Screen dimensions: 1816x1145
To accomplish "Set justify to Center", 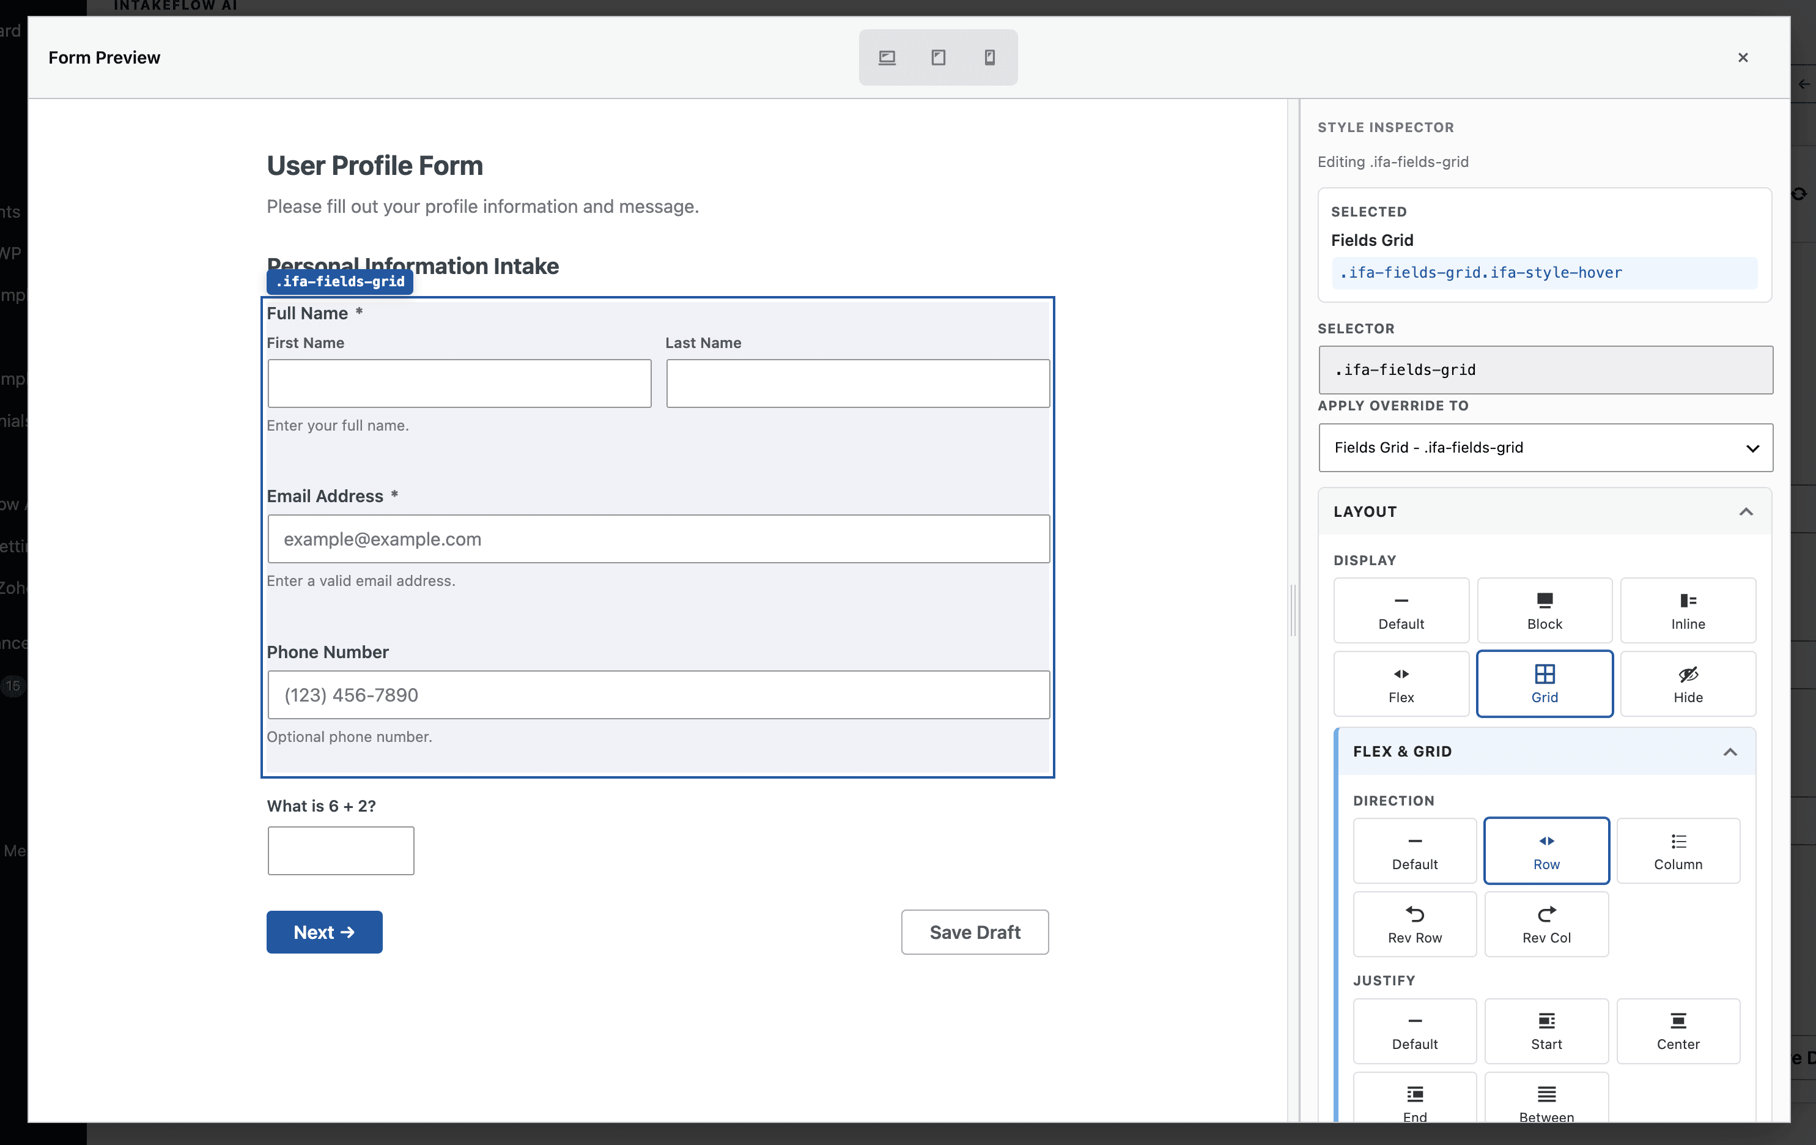I will coord(1678,1031).
